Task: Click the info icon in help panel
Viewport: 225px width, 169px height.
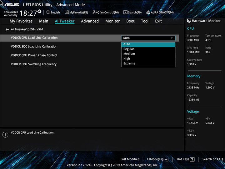Action: pyautogui.click(x=5, y=135)
